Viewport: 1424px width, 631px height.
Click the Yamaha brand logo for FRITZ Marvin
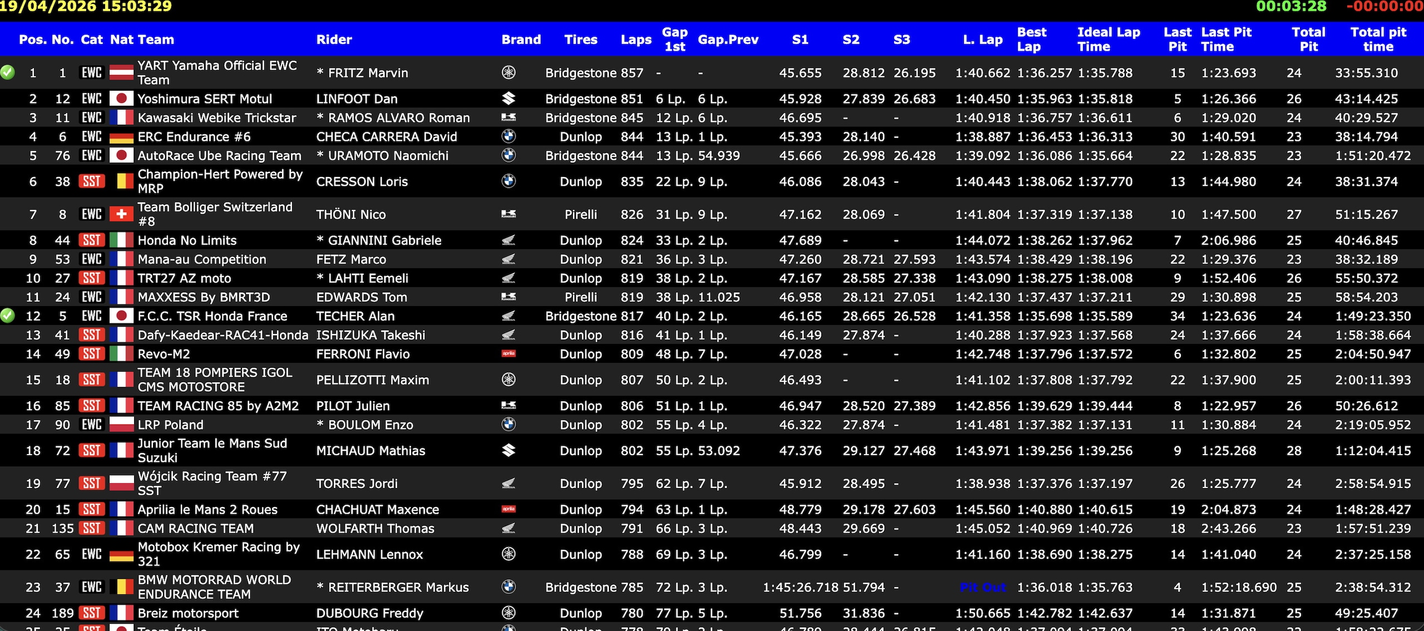(x=508, y=72)
